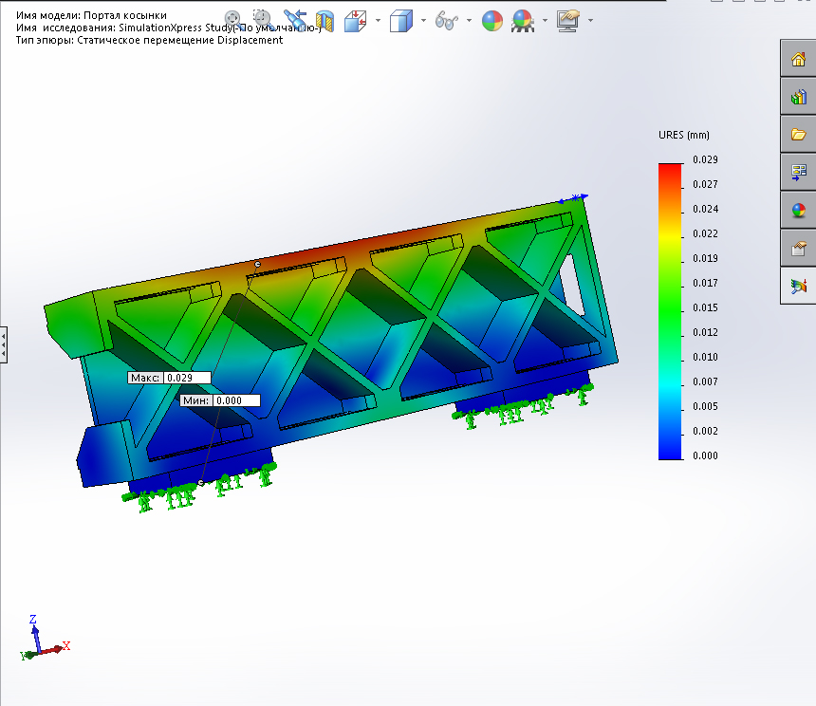Click the 'Имя модели: Портал косынки' text

92,15
